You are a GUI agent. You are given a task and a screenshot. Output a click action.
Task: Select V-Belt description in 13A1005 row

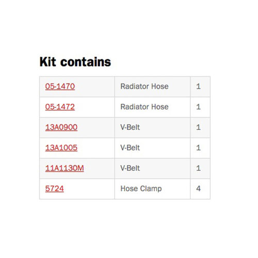pos(130,148)
